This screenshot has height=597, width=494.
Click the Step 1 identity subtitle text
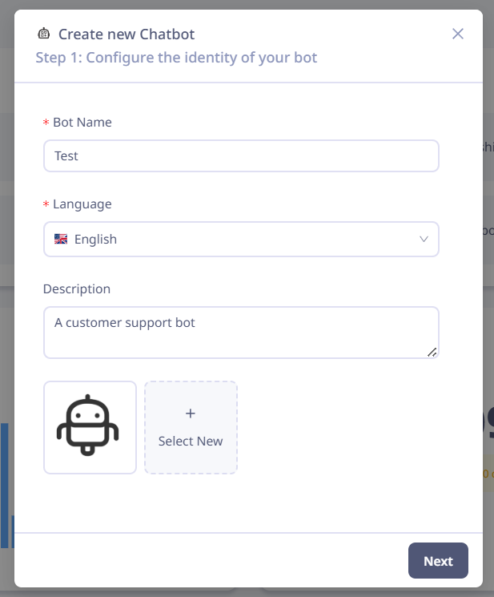[x=176, y=58]
